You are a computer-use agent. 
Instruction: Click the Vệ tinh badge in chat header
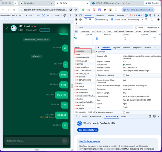pyautogui.click(x=45, y=30)
